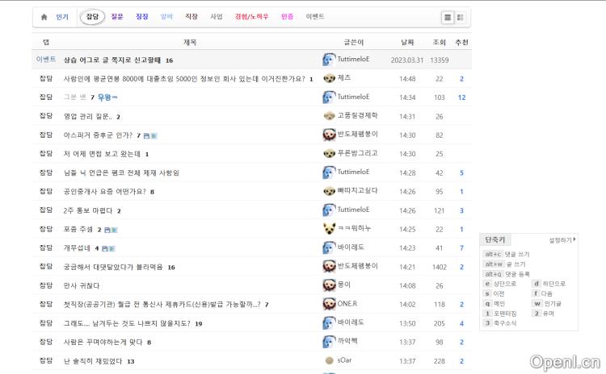Open the post '상습 어그로 글 쪽지로 신고할때'
The width and height of the screenshot is (606, 374).
tap(112, 60)
